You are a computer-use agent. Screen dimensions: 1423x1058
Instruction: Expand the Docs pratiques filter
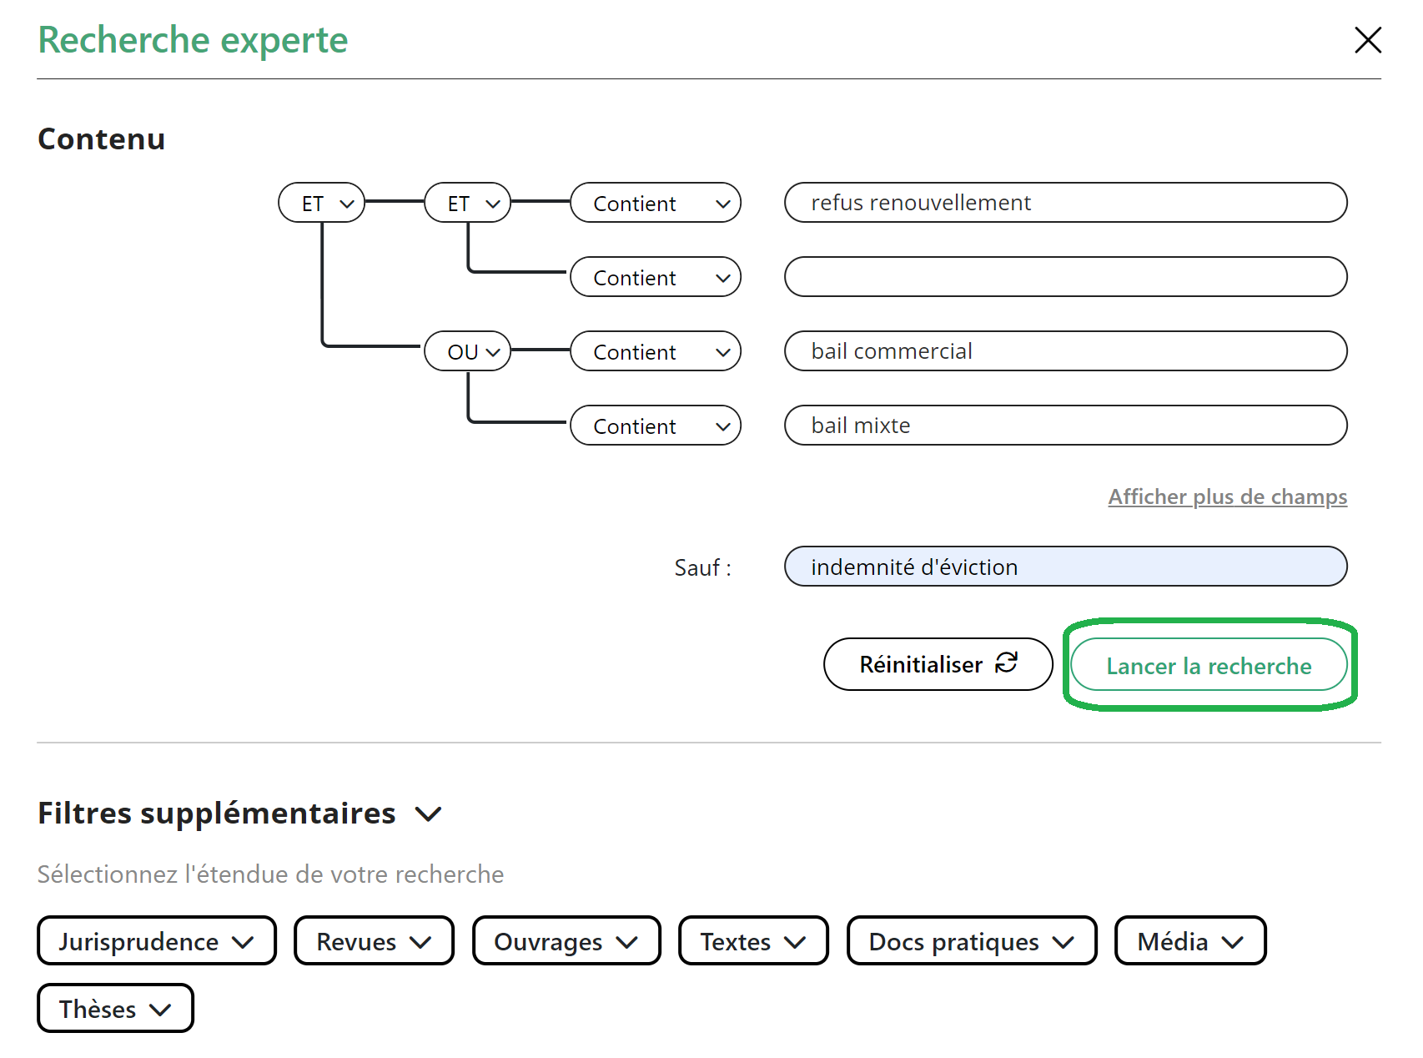point(972,941)
